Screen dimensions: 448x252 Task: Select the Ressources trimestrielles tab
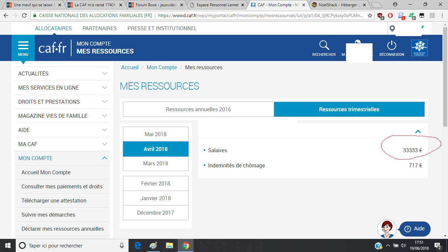click(349, 109)
